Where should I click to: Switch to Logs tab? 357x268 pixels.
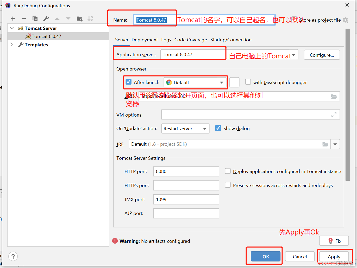click(166, 40)
